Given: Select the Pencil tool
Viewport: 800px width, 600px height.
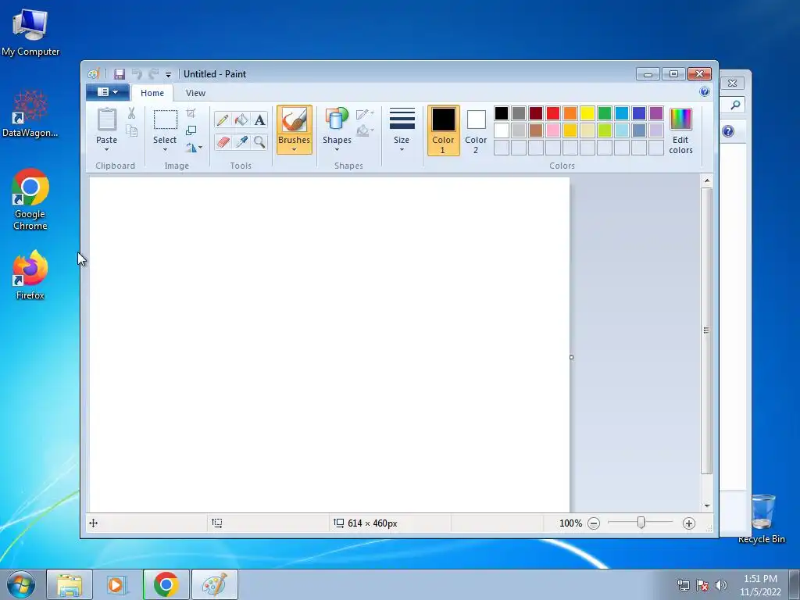Looking at the screenshot, I should (x=223, y=120).
